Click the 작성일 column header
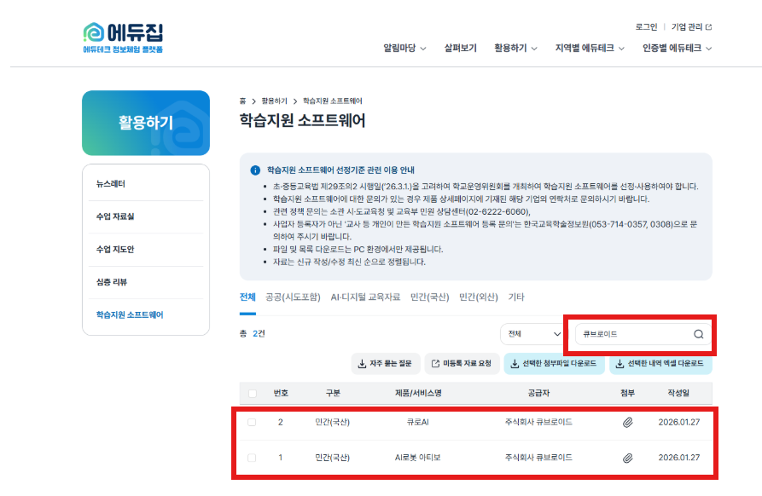This screenshot has width=762, height=496. point(678,393)
